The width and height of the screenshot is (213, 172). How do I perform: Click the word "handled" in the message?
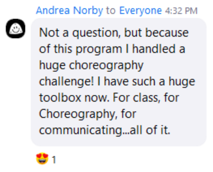[x=161, y=49]
